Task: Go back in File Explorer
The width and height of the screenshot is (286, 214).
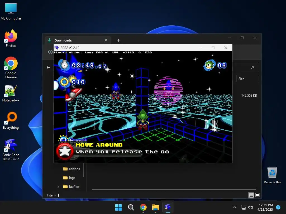Action: click(x=48, y=67)
